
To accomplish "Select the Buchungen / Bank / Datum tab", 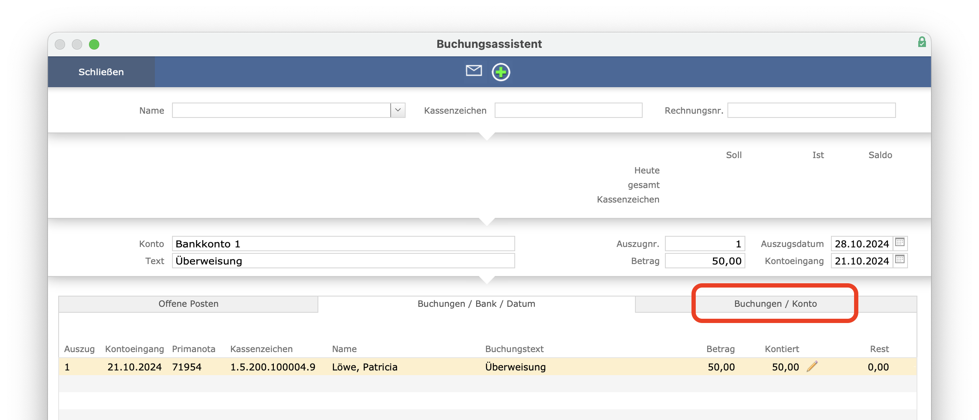I will coord(476,304).
